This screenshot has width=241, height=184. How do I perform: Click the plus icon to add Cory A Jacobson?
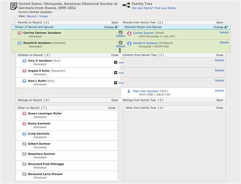point(115,63)
